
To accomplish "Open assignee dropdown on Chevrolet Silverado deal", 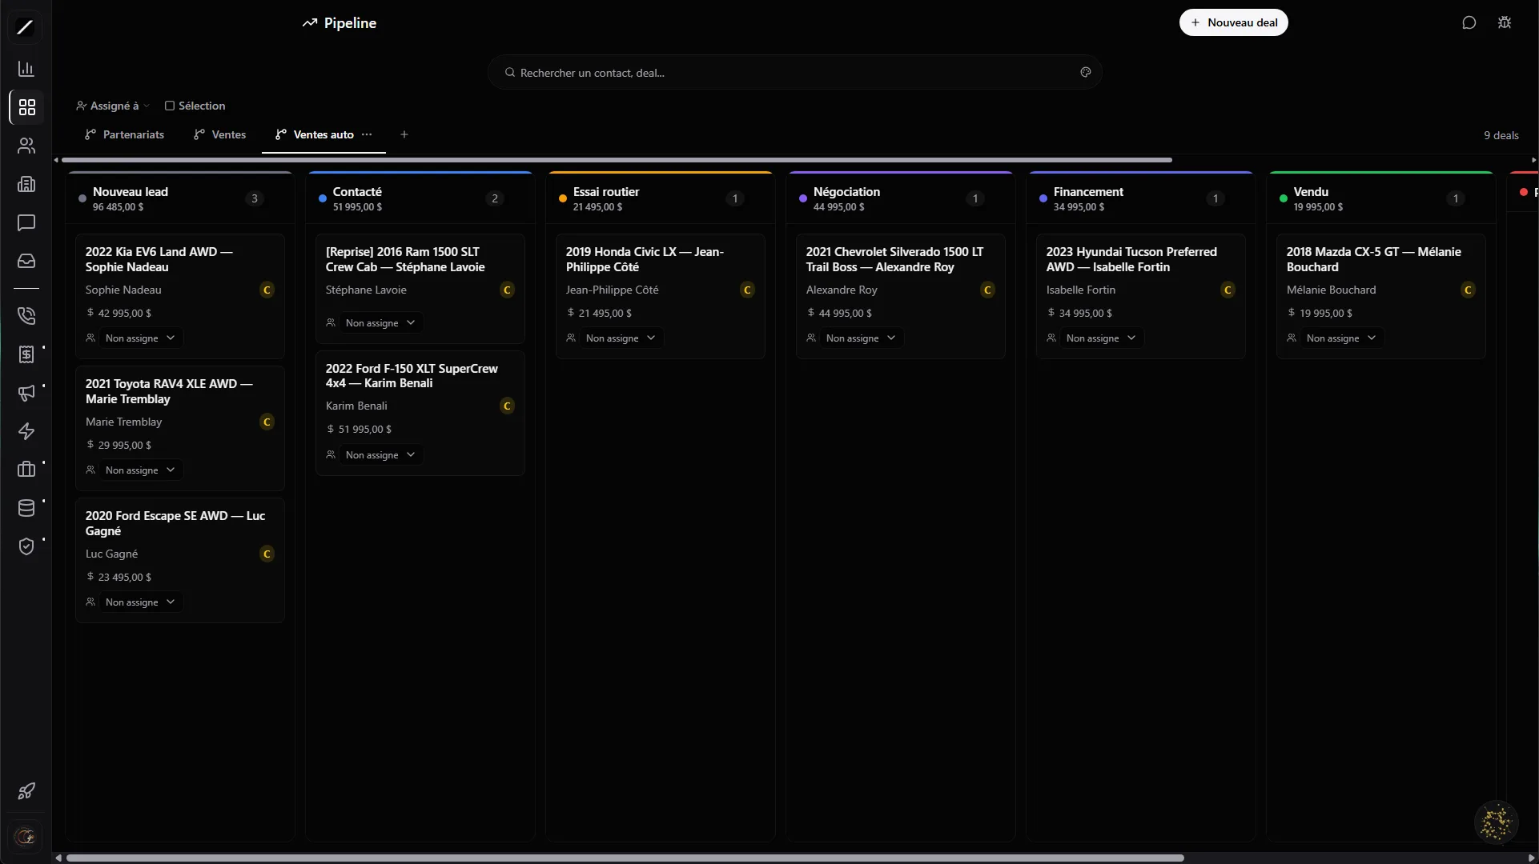I will 861,338.
